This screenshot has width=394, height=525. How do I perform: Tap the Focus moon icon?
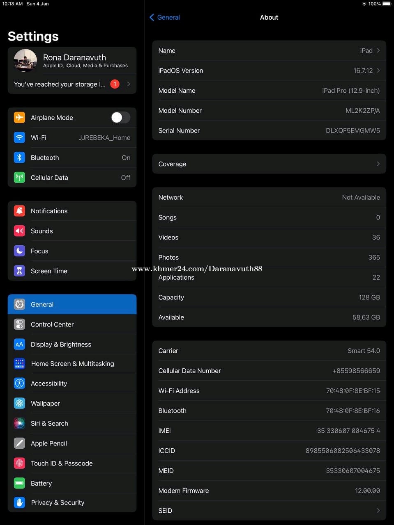tap(19, 251)
